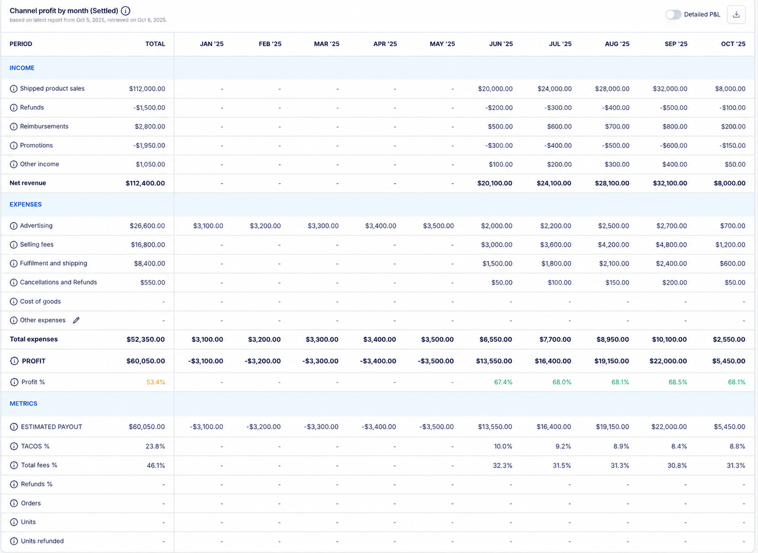Show info for Refunds % metric
The image size is (758, 553).
click(14, 484)
